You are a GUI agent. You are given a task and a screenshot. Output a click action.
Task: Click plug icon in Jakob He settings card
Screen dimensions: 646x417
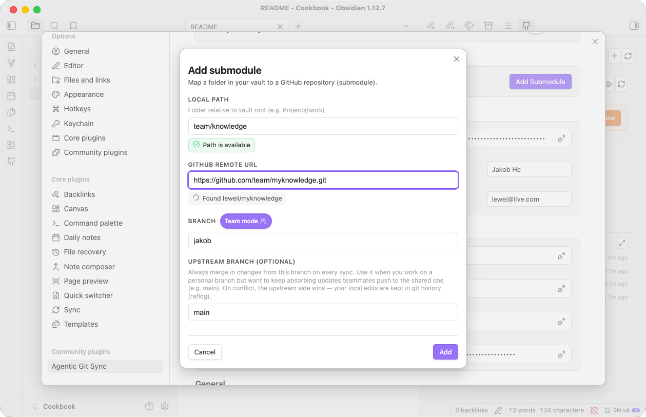point(561,138)
